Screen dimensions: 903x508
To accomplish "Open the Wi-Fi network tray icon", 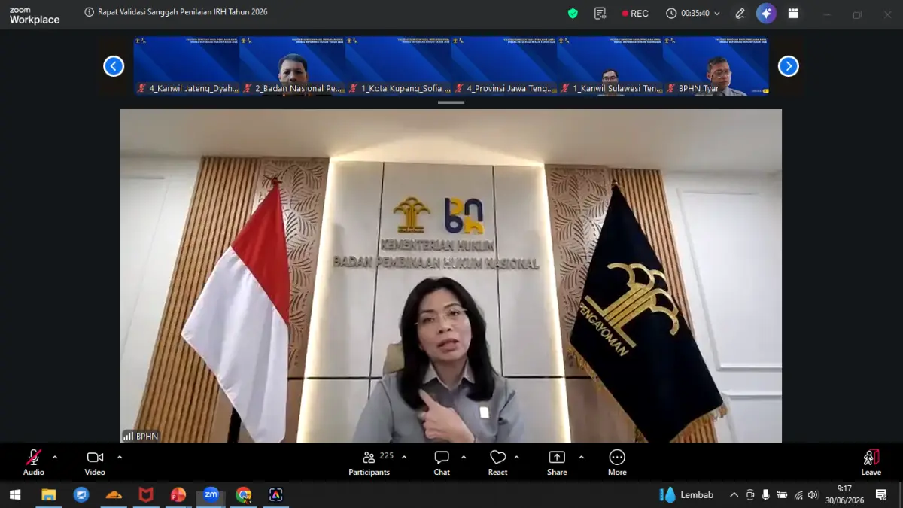I will [798, 494].
